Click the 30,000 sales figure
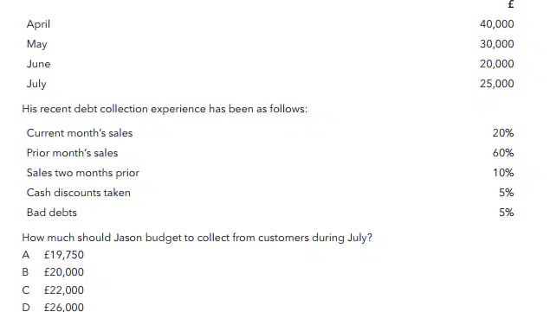Image resolution: width=550 pixels, height=312 pixels. pyautogui.click(x=496, y=44)
